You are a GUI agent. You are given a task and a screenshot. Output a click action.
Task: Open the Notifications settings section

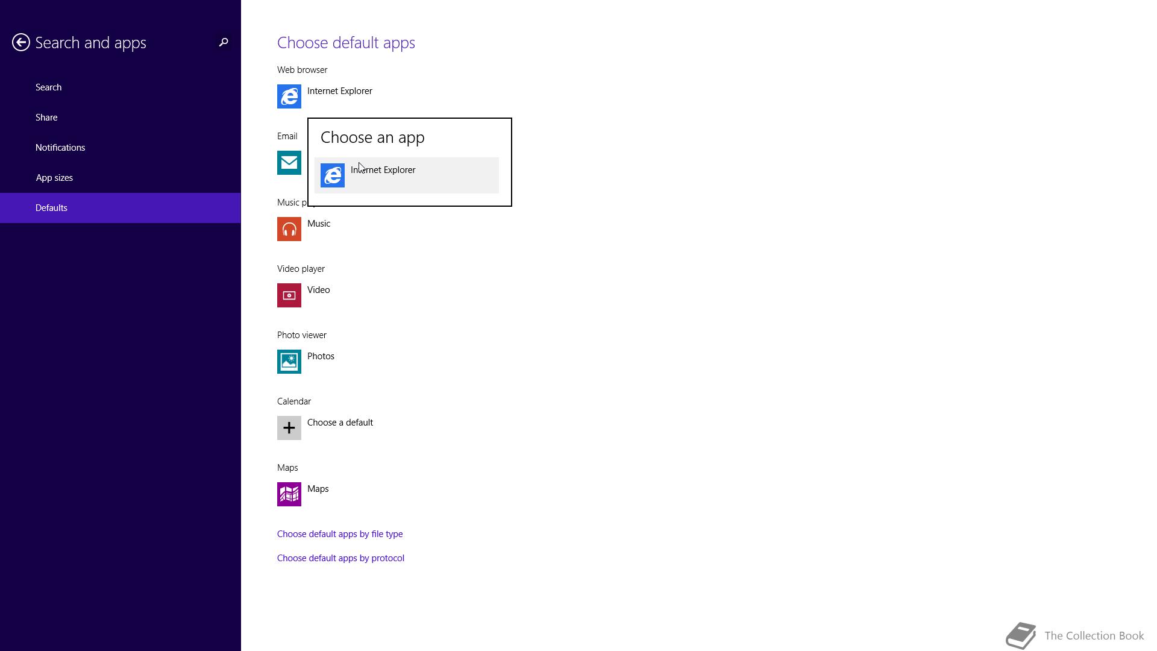(121, 148)
